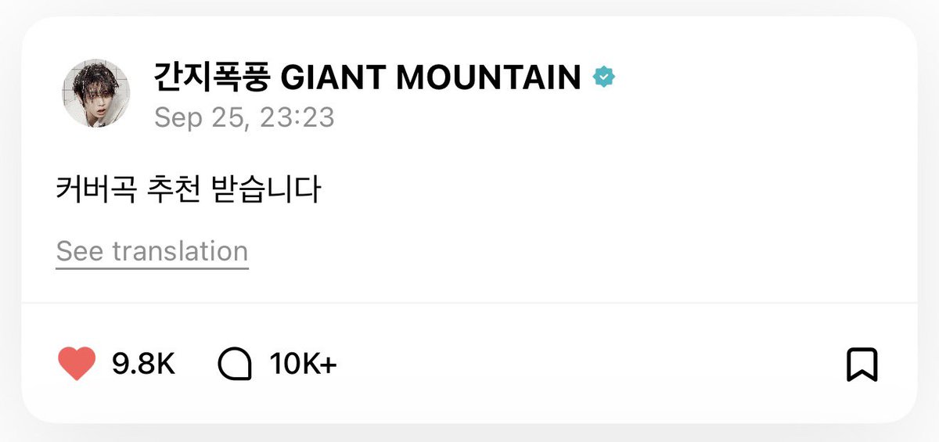Open the profile picture avatar
Screen dimensions: 939x442
click(95, 94)
